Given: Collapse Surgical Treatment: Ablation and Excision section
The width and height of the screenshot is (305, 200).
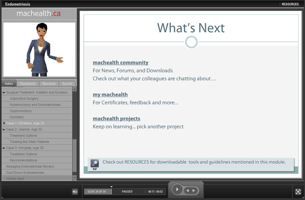Looking at the screenshot, I should point(4,93).
